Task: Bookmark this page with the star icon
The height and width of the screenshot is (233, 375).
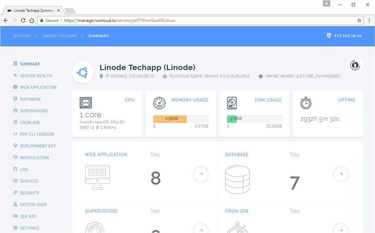Action: click(359, 20)
